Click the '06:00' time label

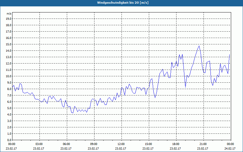tap(66, 144)
